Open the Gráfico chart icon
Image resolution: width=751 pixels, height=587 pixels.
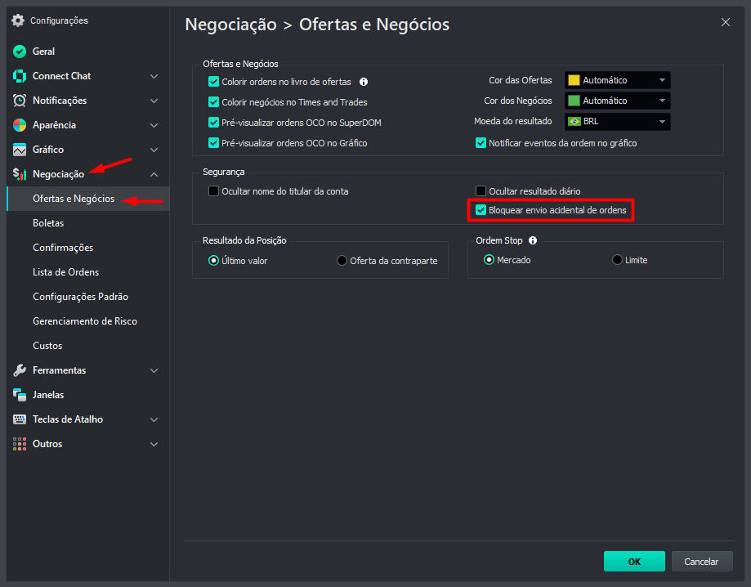tap(19, 149)
